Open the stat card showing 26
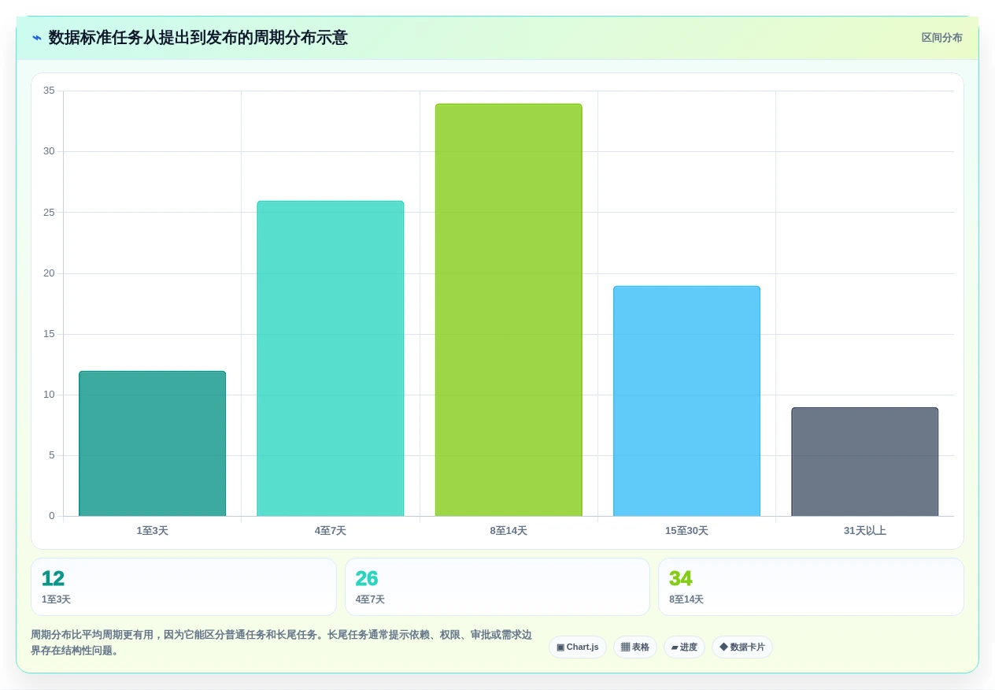 pyautogui.click(x=497, y=587)
